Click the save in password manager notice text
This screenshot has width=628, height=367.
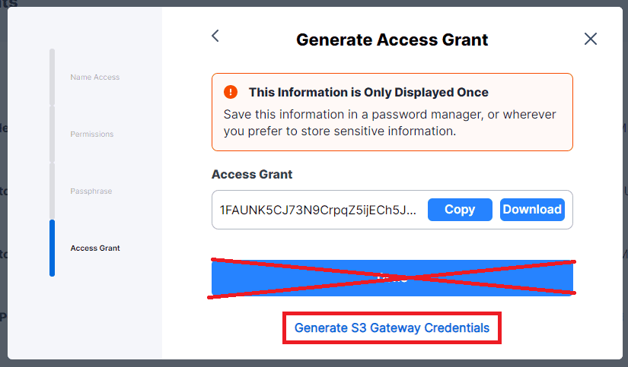(x=390, y=123)
